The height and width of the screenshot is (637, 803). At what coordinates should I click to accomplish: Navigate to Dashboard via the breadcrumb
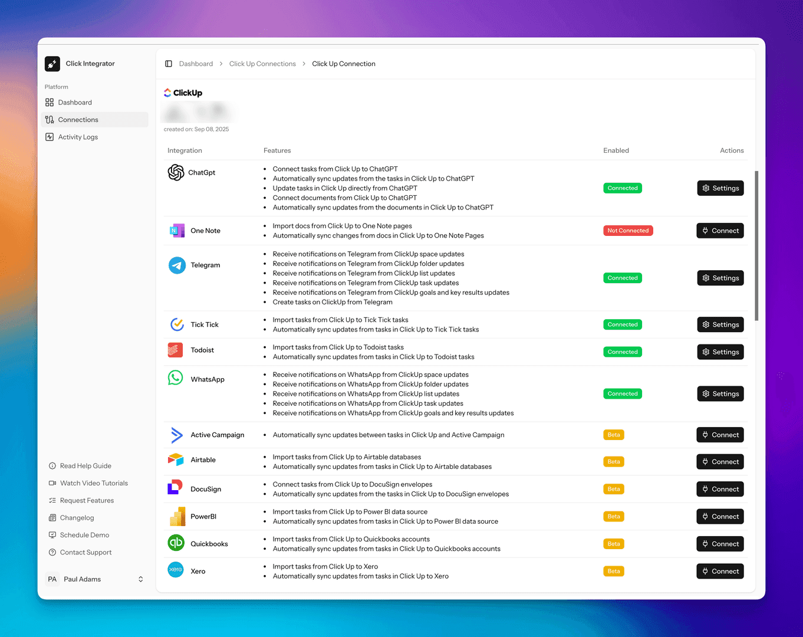[x=196, y=63]
